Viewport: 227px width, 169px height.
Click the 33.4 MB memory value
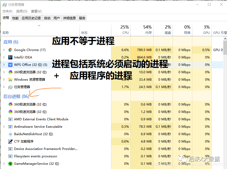pyautogui.click(x=145, y=80)
